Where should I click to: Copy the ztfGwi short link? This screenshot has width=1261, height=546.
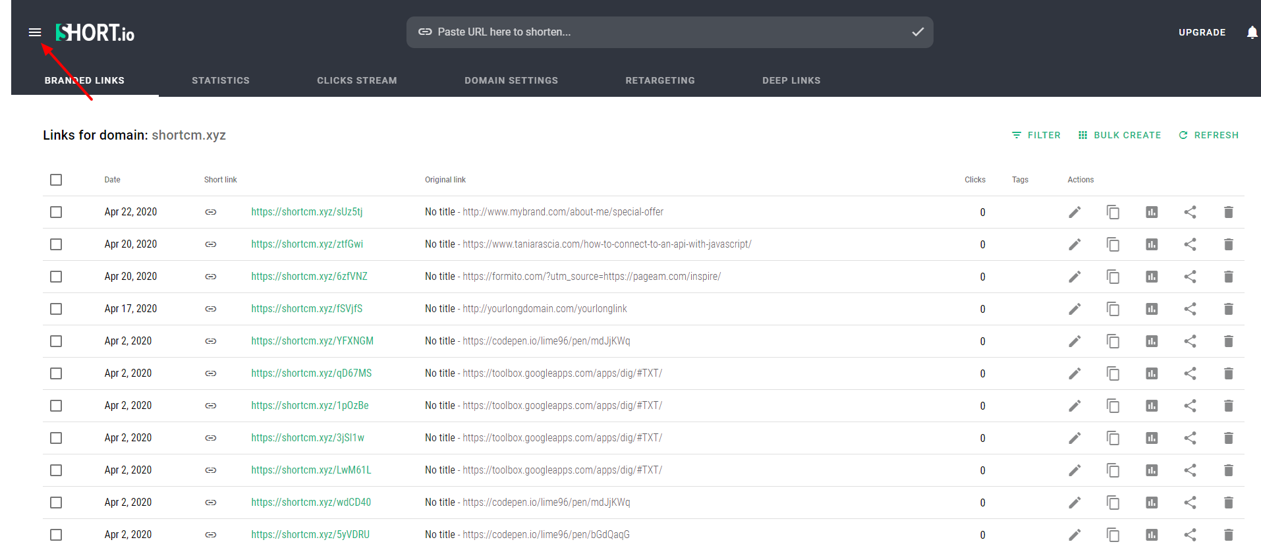point(1113,244)
